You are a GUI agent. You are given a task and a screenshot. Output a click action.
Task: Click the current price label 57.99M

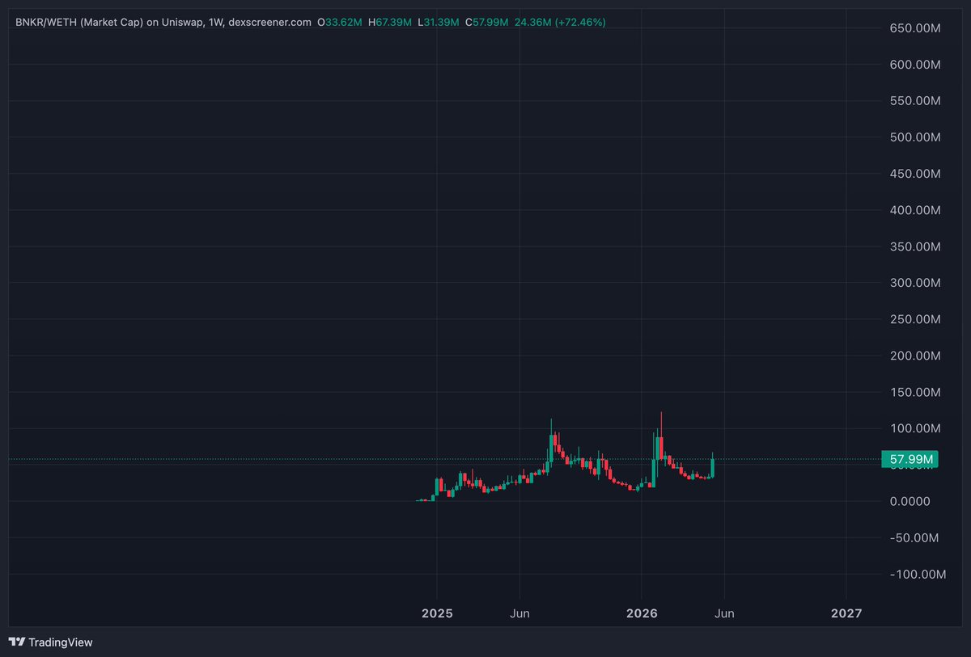click(911, 460)
